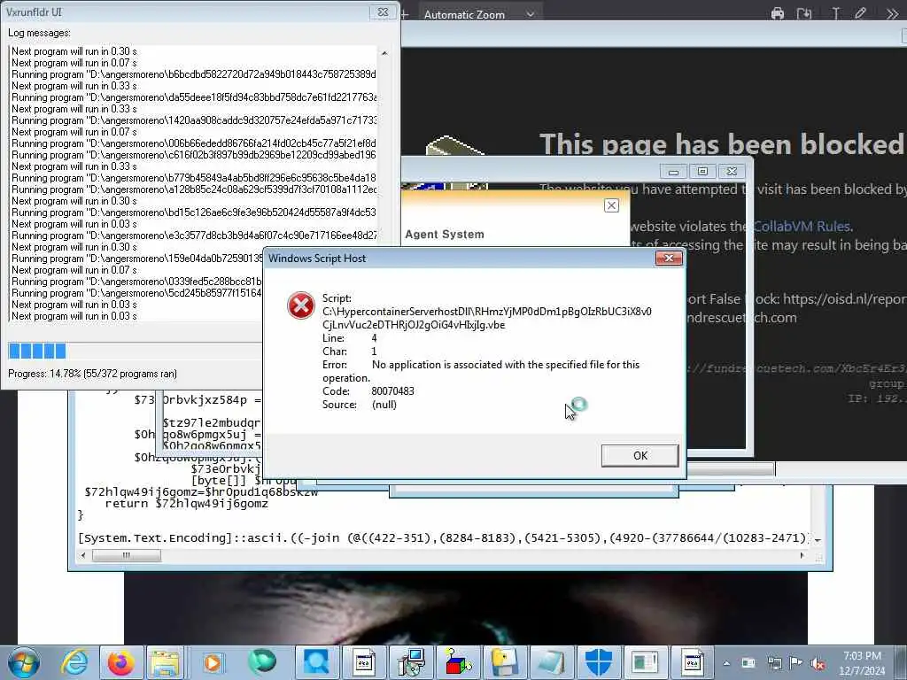Image resolution: width=907 pixels, height=680 pixels.
Task: Click the power/battery tray icon
Action: pyautogui.click(x=748, y=663)
